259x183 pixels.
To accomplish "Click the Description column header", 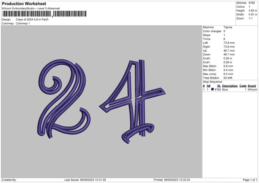I will coord(230,86).
